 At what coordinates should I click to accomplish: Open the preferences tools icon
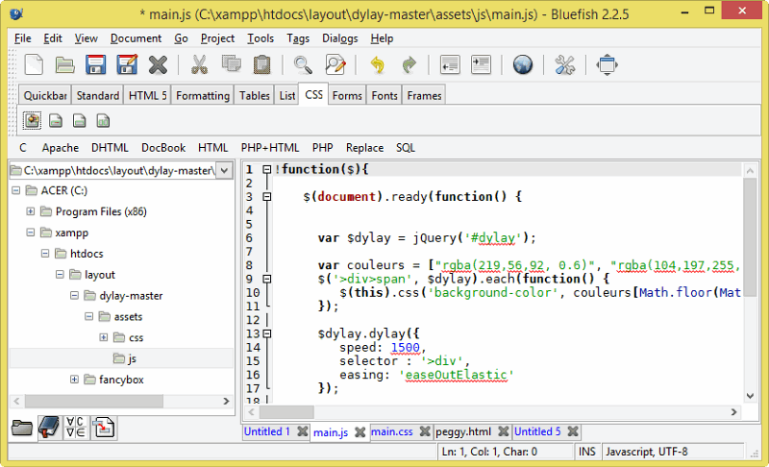(564, 64)
